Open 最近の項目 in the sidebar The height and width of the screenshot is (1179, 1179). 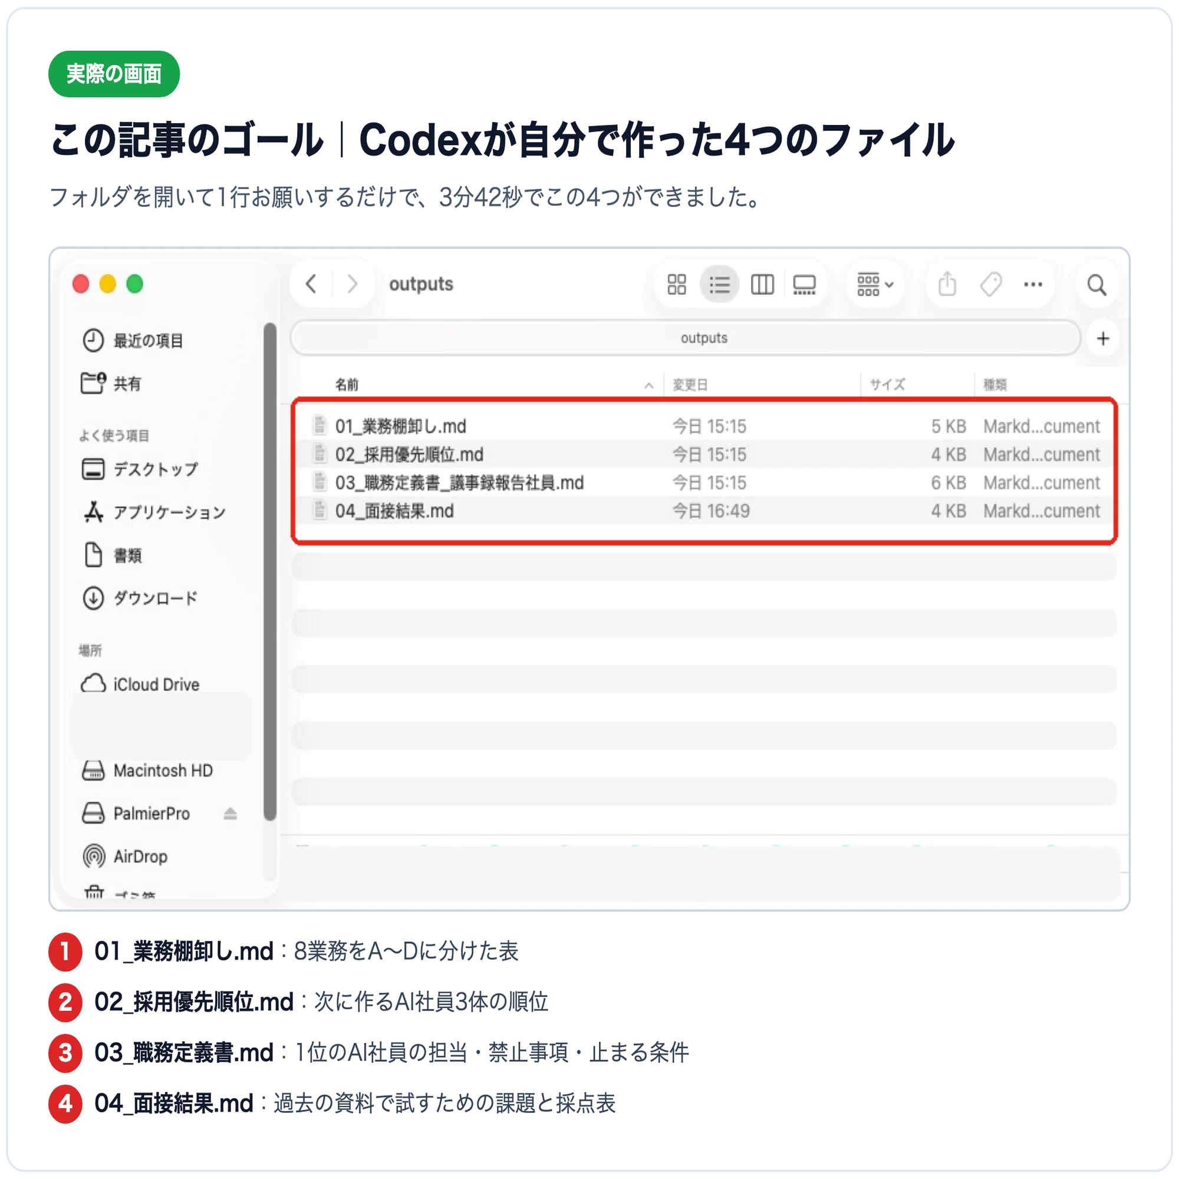click(133, 341)
